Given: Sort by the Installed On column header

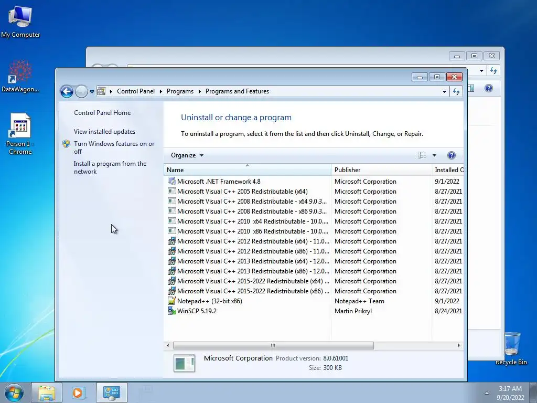Looking at the screenshot, I should tap(448, 170).
